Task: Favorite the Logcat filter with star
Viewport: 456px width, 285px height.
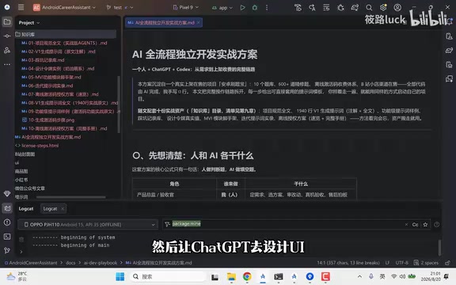Action: pos(425,225)
